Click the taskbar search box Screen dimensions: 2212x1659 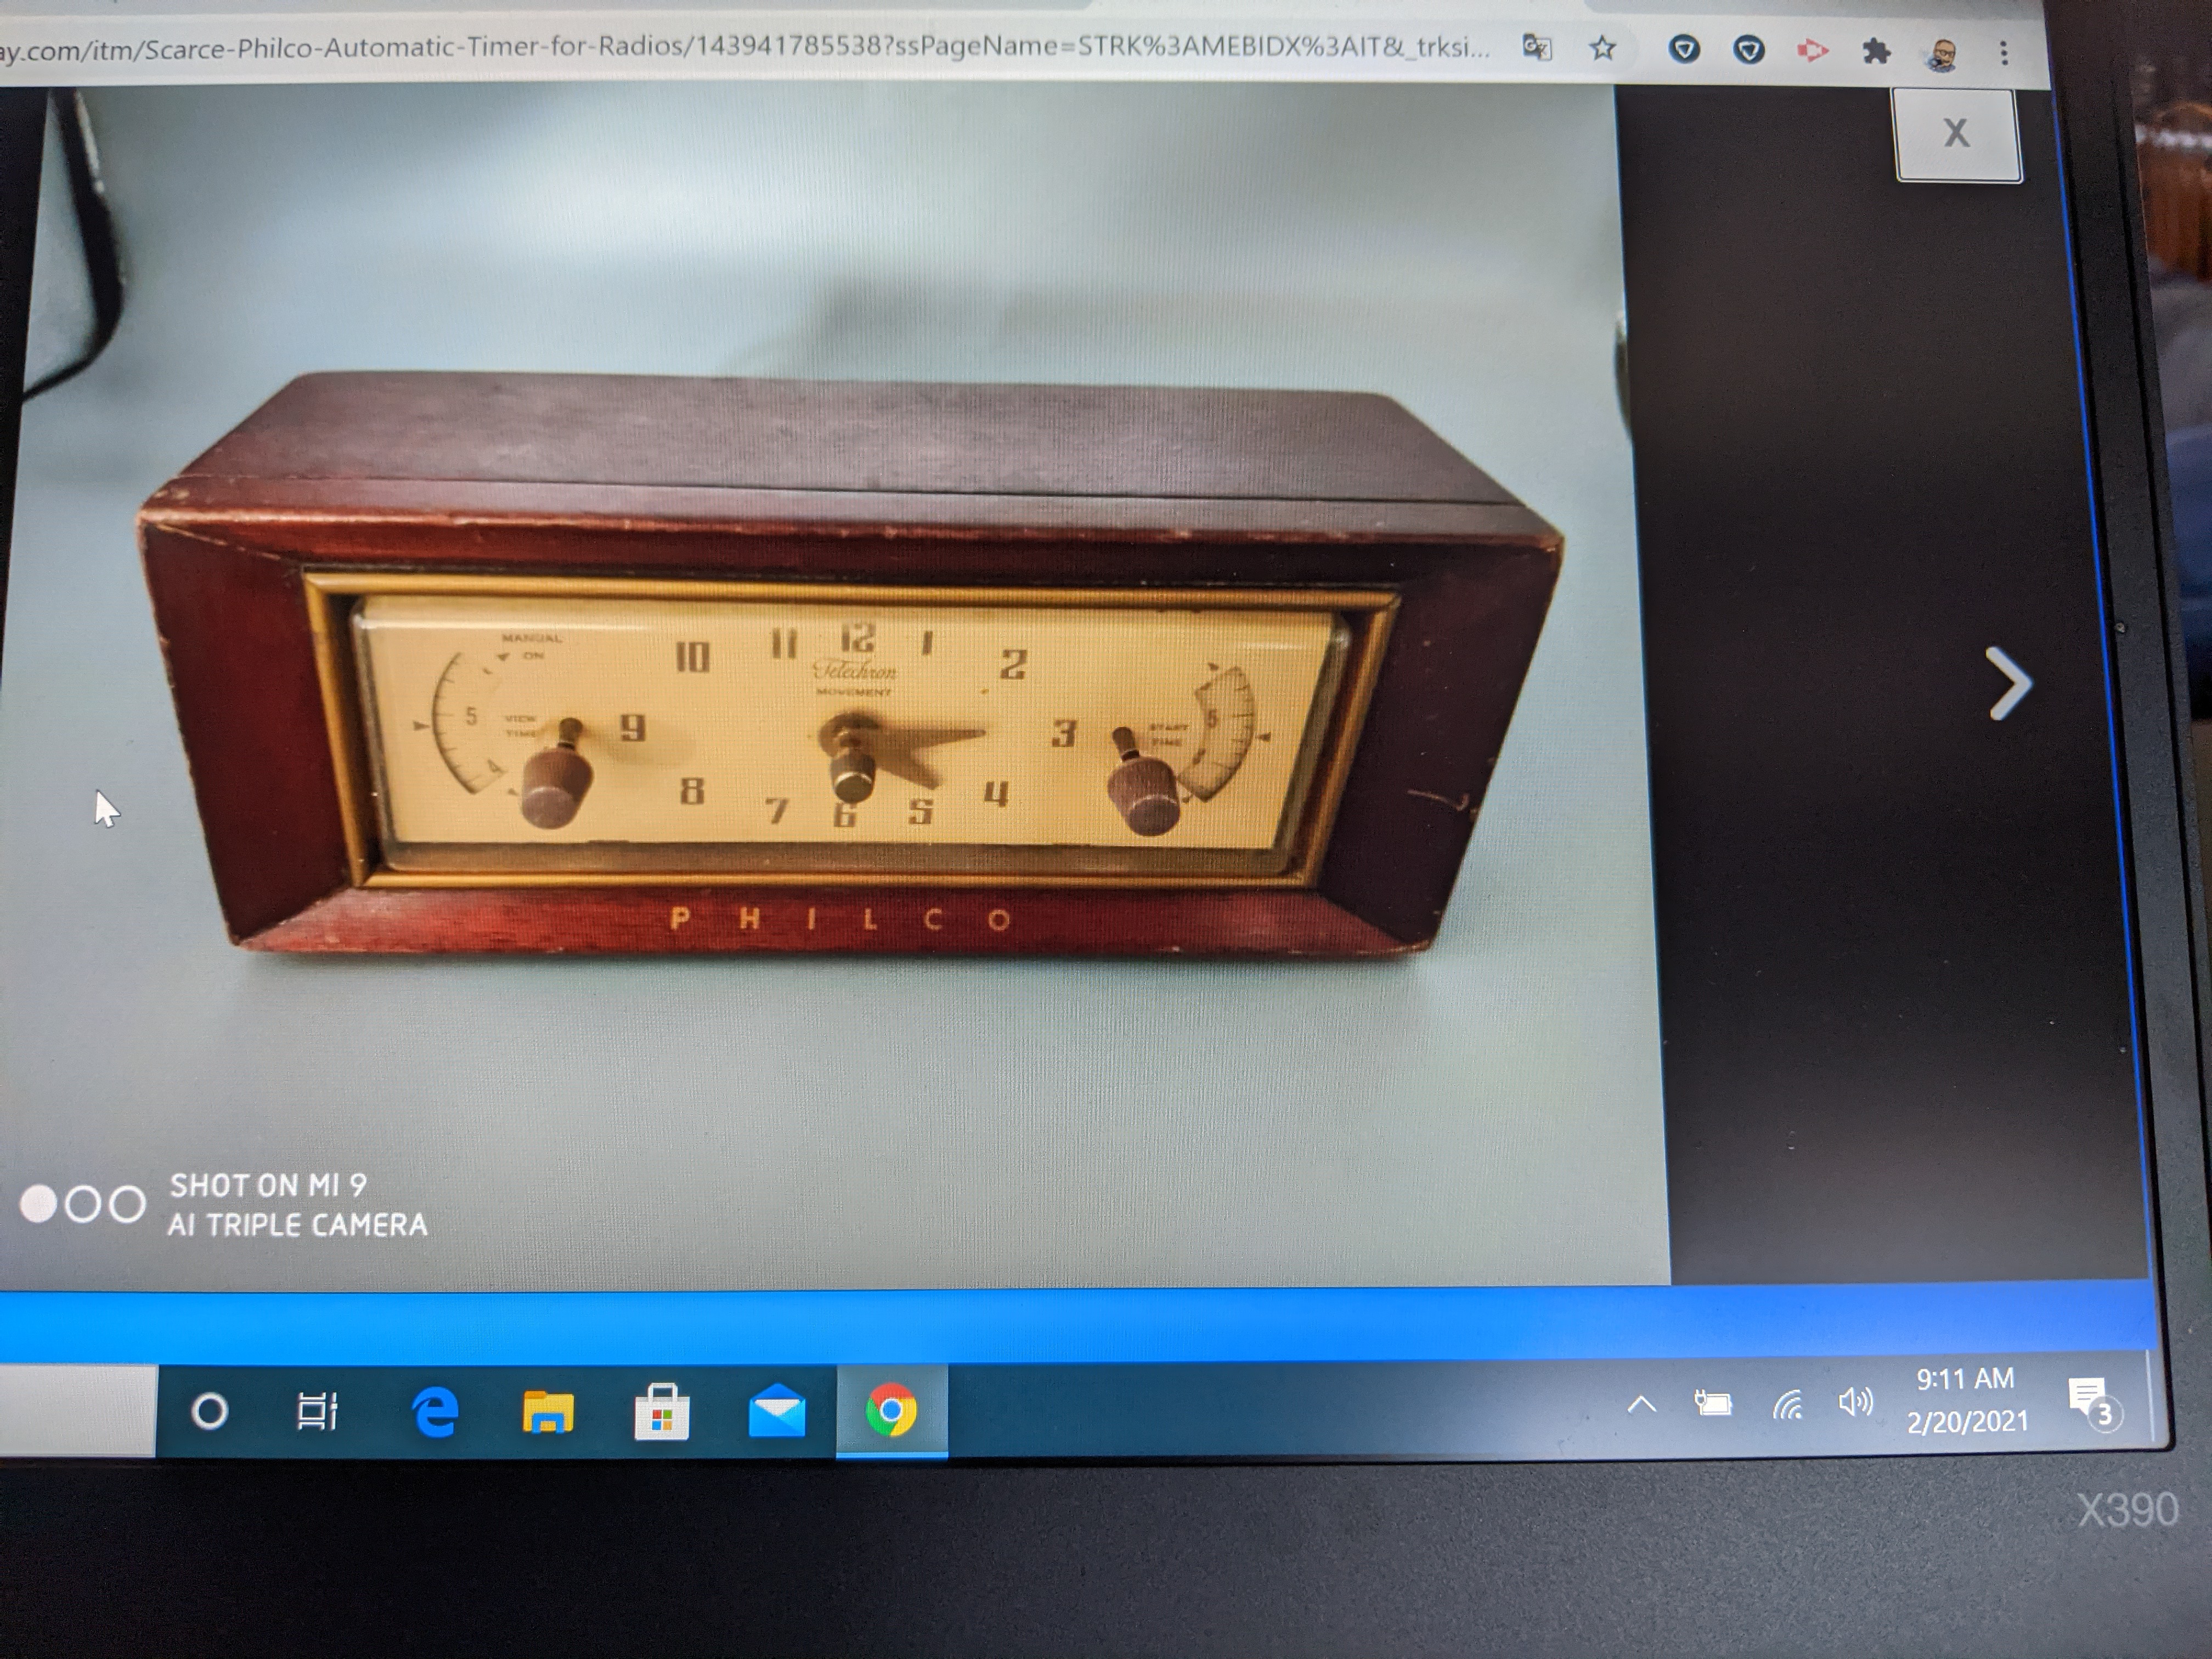77,1411
